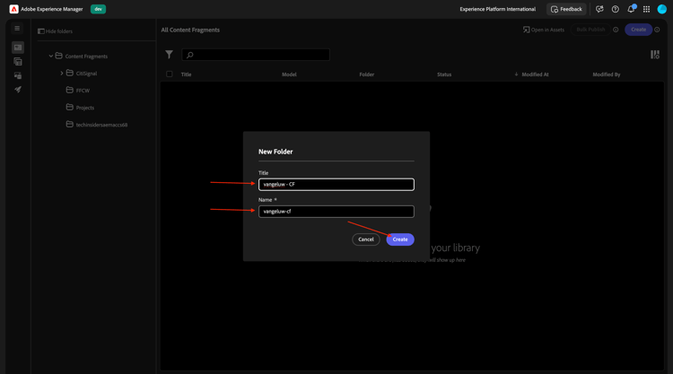The width and height of the screenshot is (673, 374).
Task: Click Experience Platform International organization switcher
Action: coord(497,9)
